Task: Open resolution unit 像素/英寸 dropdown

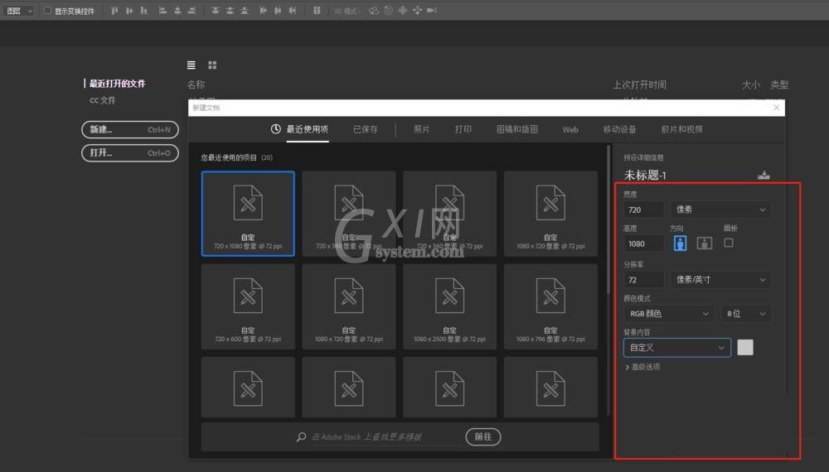Action: [720, 280]
